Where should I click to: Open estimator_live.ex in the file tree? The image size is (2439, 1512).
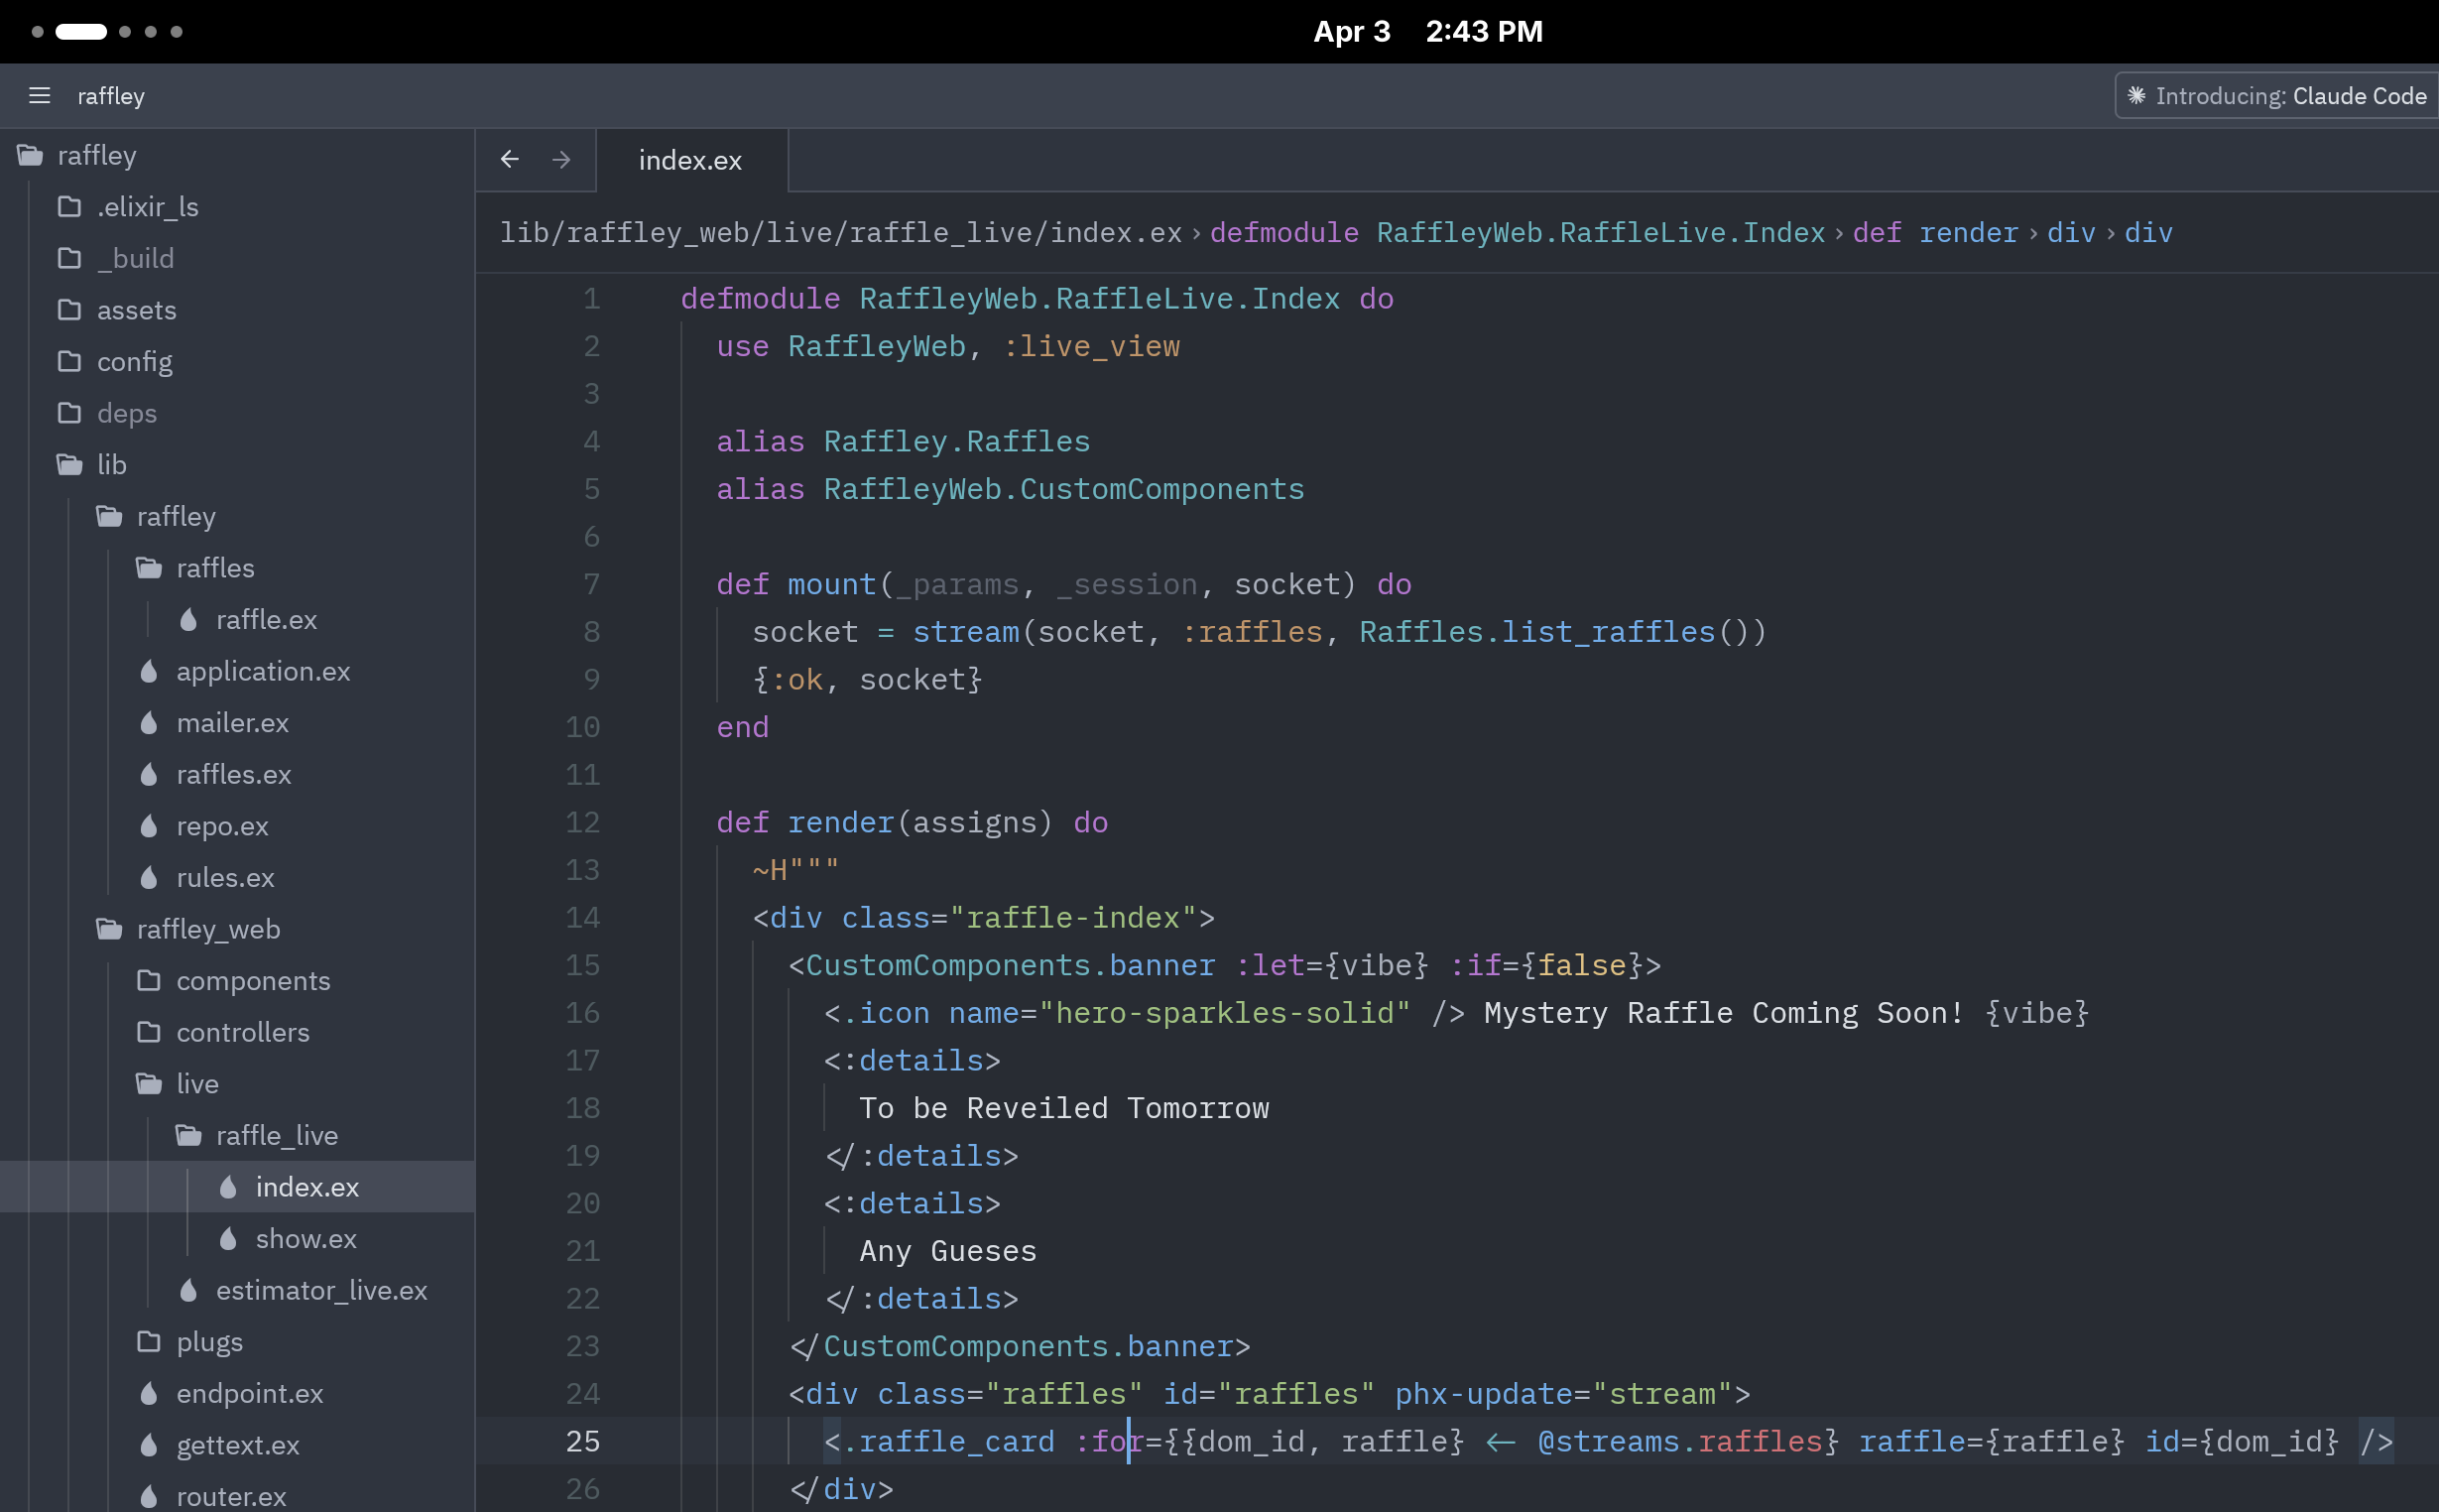tap(320, 1291)
